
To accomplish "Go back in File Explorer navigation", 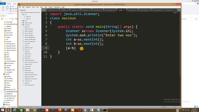I will pyautogui.click(x=2, y=19).
